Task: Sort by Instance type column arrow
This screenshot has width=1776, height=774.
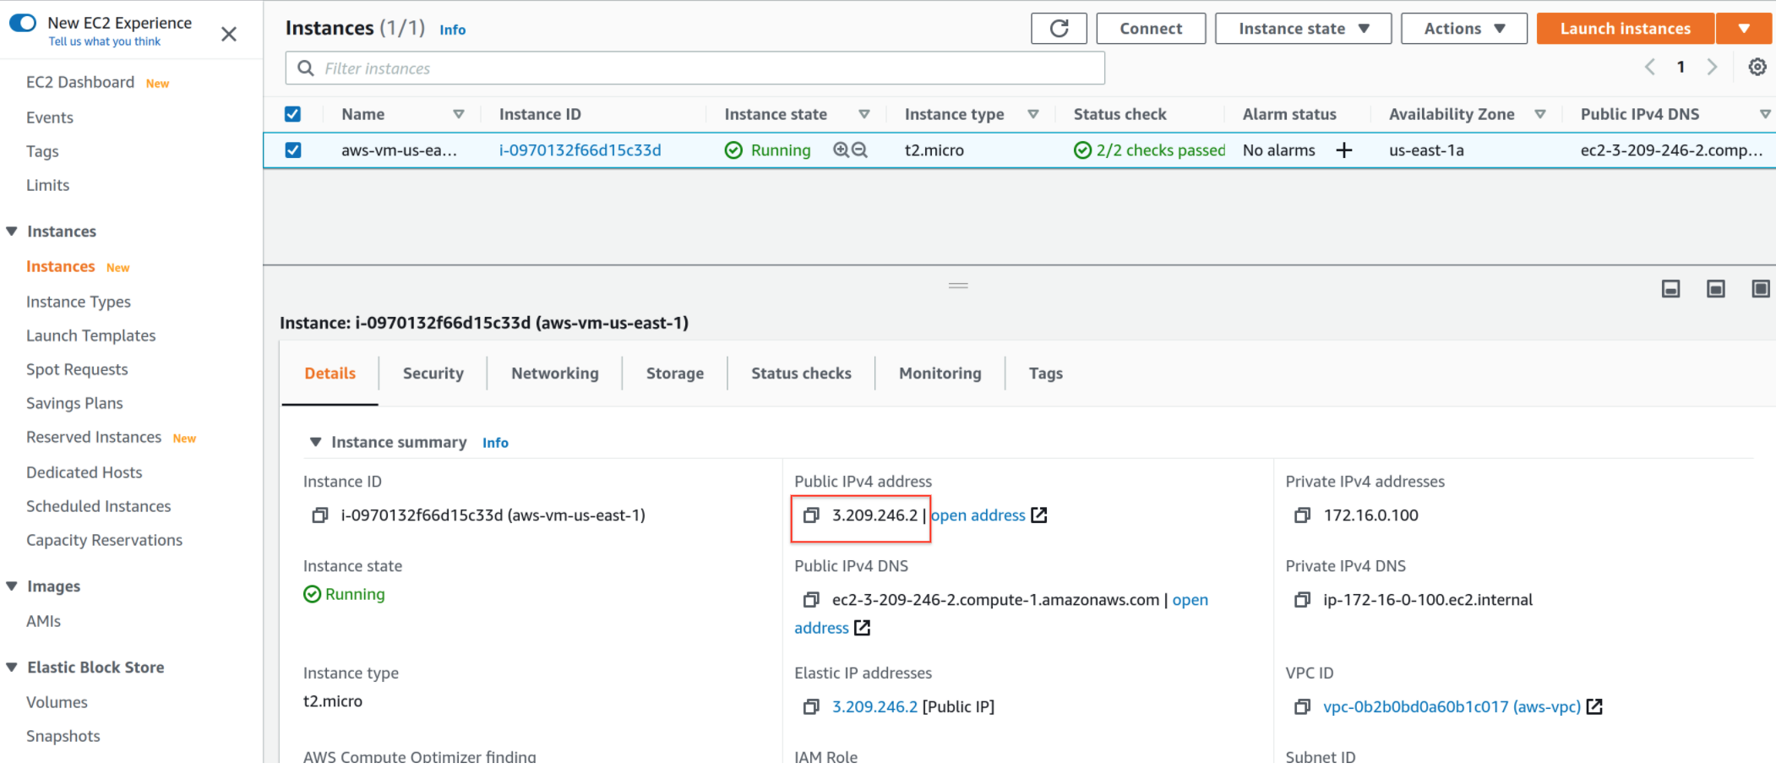Action: pos(1033,114)
